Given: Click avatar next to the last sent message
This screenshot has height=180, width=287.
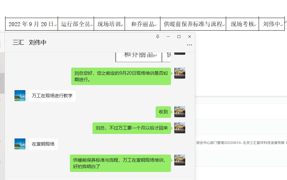Looking at the screenshot, I should click(179, 160).
